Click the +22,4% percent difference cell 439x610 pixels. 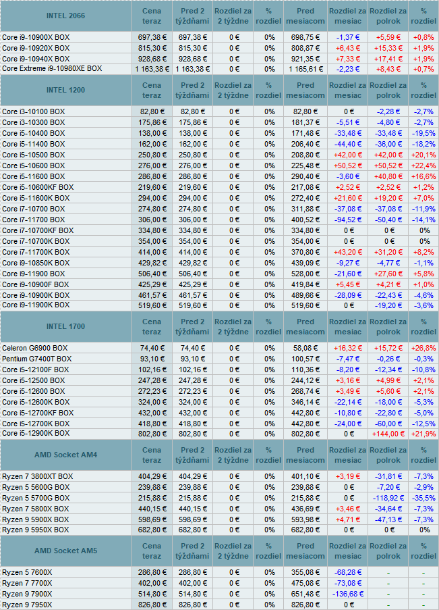pyautogui.click(x=423, y=166)
